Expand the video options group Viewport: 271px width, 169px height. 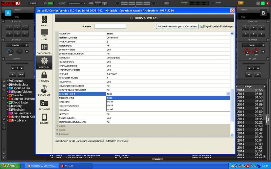[x=57, y=130]
